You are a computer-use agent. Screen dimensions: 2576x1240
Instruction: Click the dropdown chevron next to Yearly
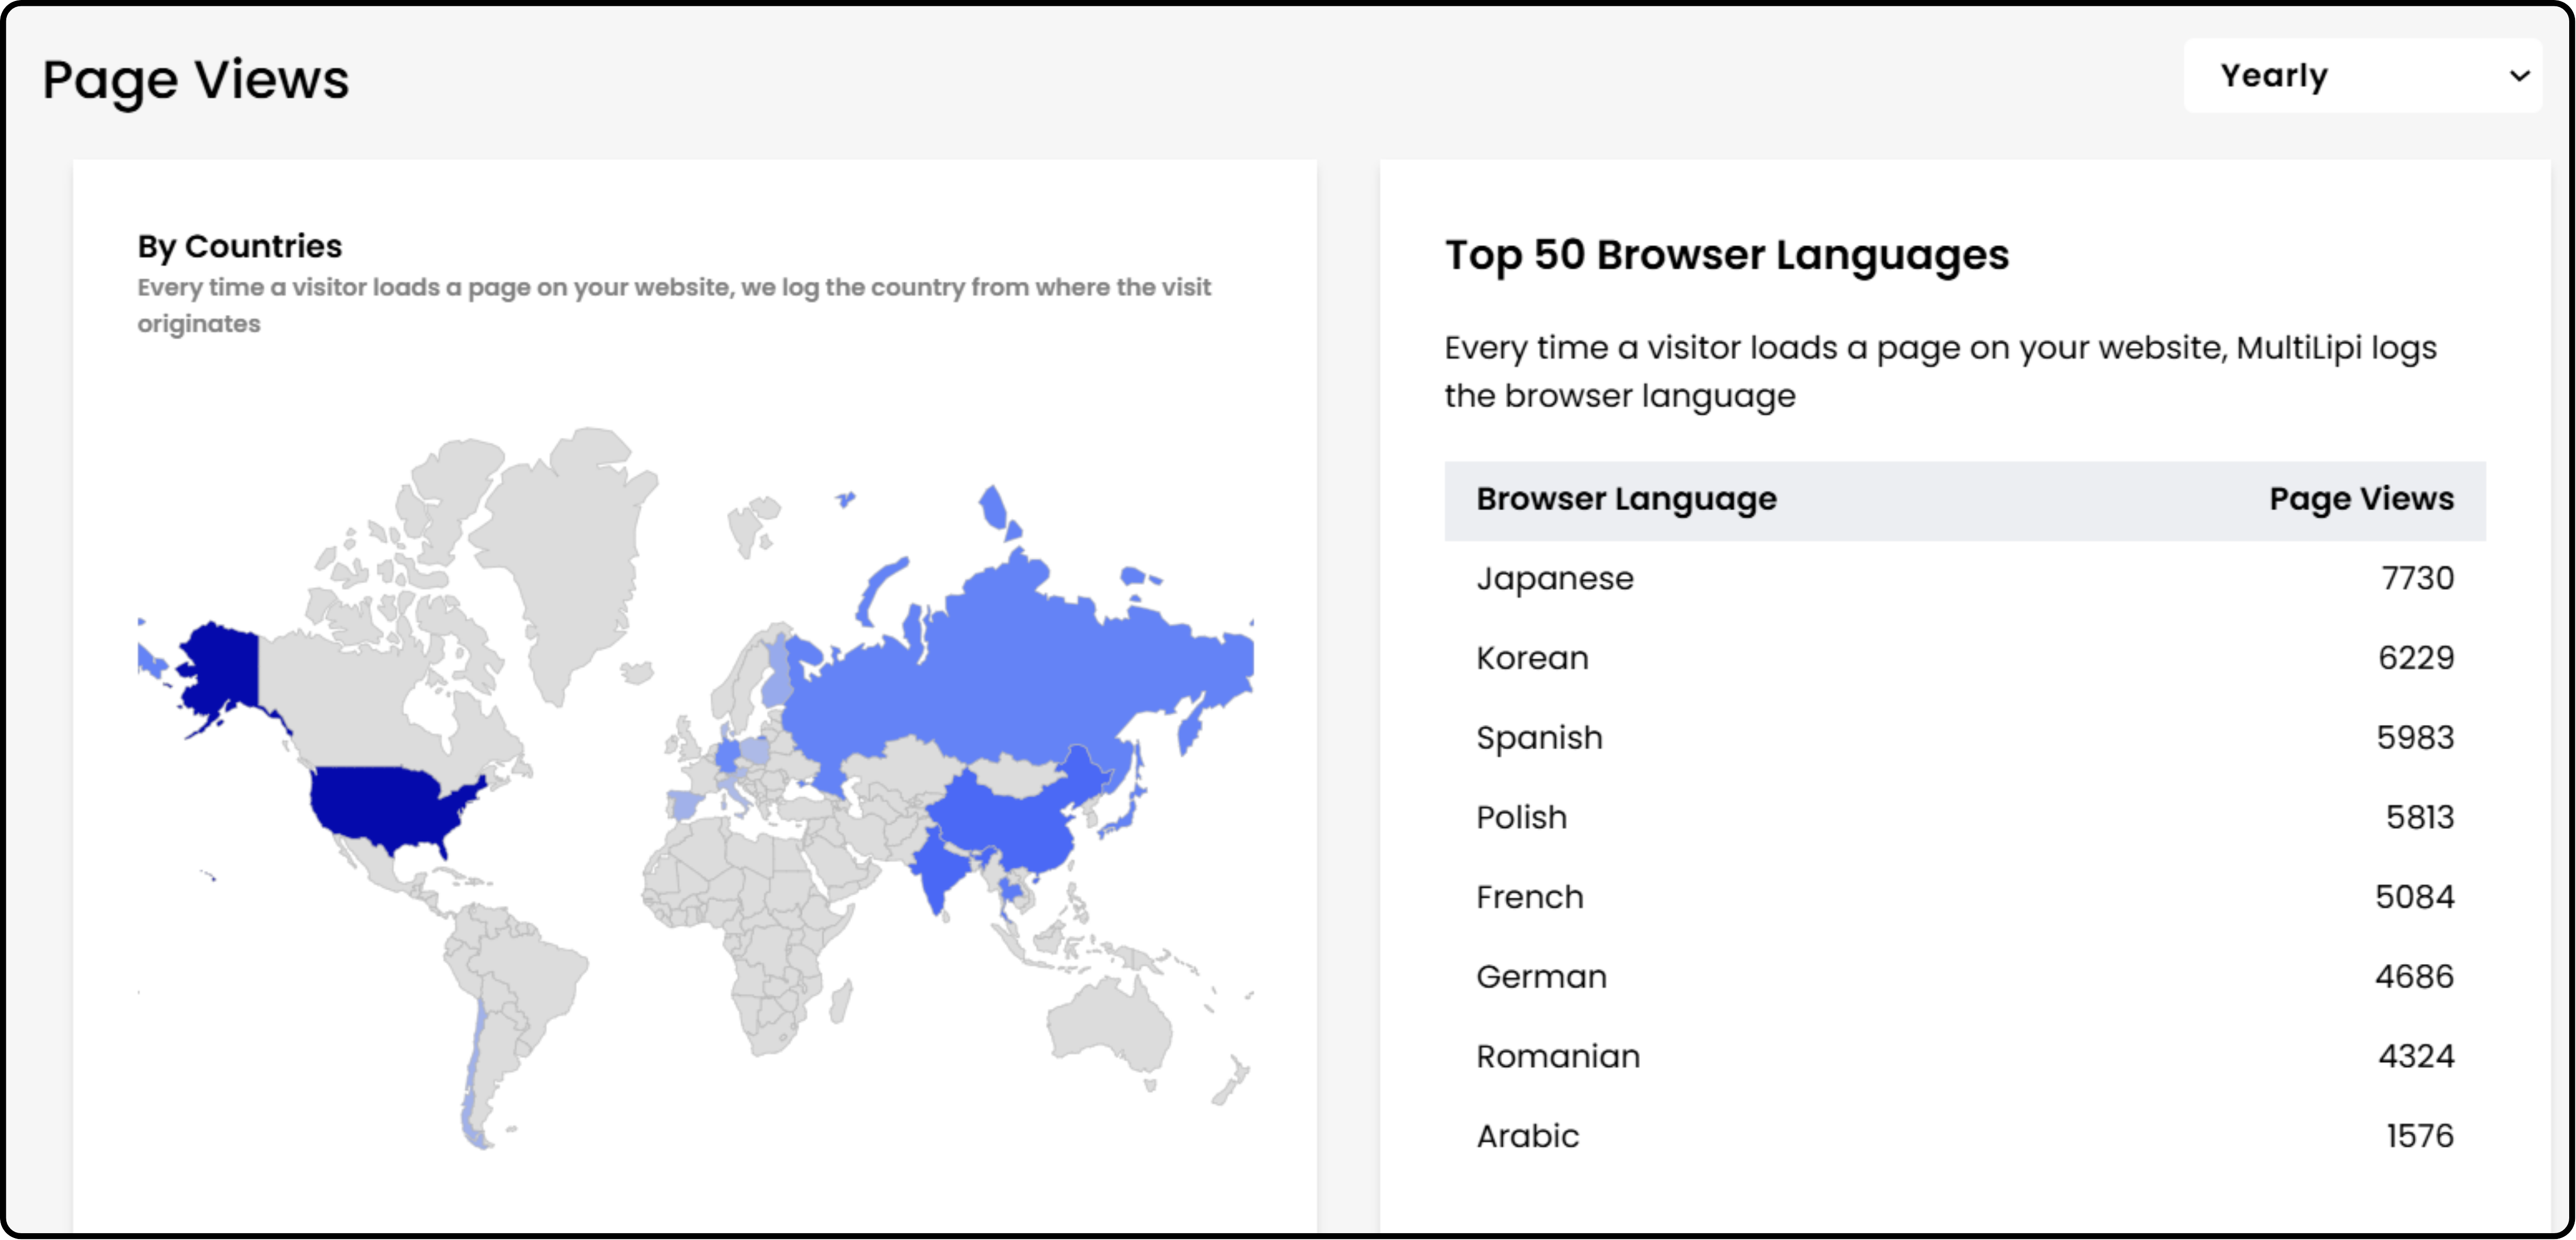pyautogui.click(x=2519, y=76)
